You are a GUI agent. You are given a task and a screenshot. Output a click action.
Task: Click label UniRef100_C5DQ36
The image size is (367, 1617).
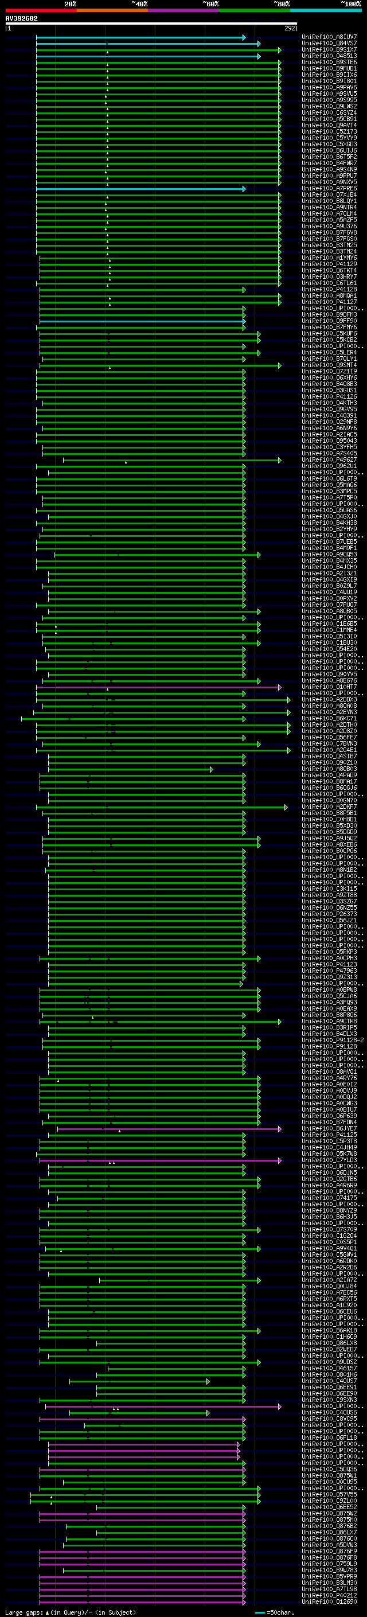(x=329, y=1469)
